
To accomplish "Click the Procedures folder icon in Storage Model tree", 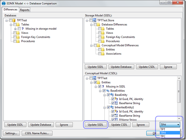I will pyautogui.click(x=103, y=41).
